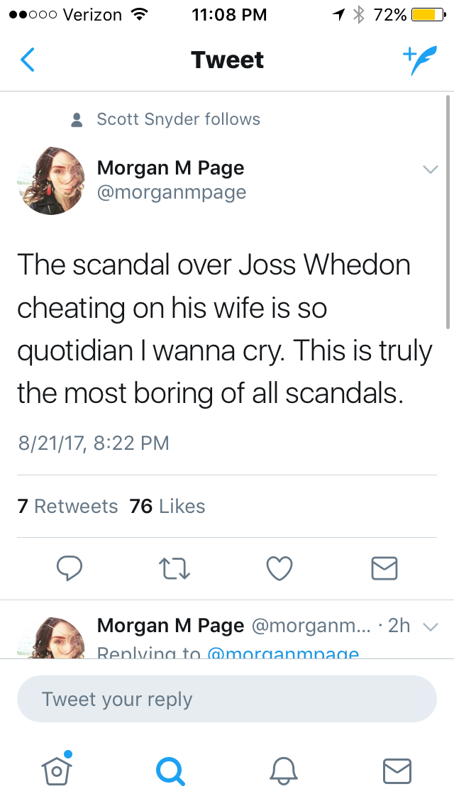Open the Home tab in the bottom bar
This screenshot has width=454, height=806.
[57, 769]
